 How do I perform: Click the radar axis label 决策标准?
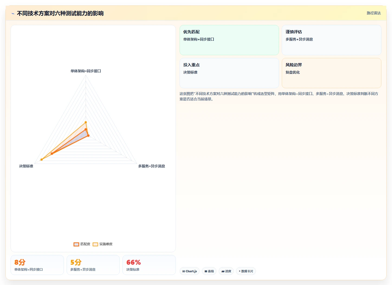[26, 166]
